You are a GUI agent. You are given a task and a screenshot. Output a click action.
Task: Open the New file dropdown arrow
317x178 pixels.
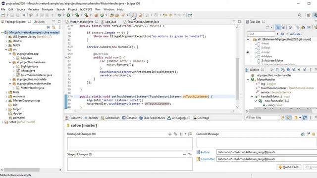tap(7, 15)
